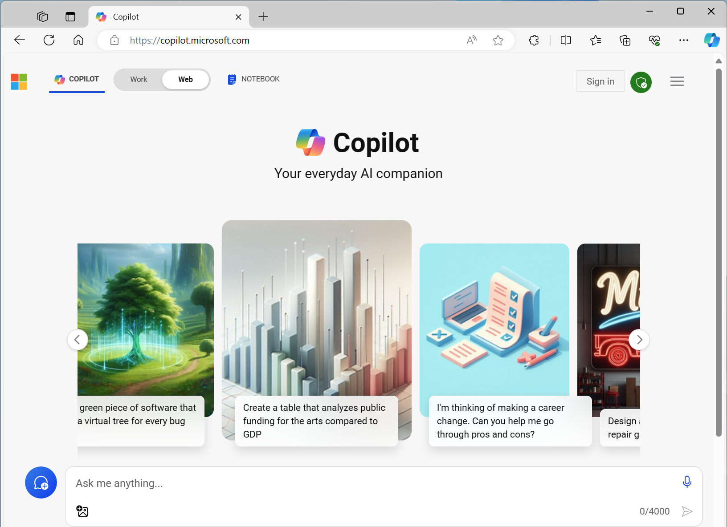The image size is (727, 527).
Task: Switch to Web mode
Action: [185, 80]
